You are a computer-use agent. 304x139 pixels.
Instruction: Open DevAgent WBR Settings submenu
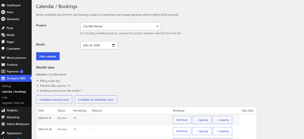point(7,86)
